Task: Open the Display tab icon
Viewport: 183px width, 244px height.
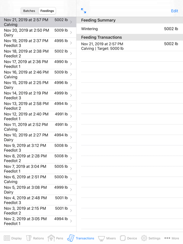Action: click(x=7, y=238)
